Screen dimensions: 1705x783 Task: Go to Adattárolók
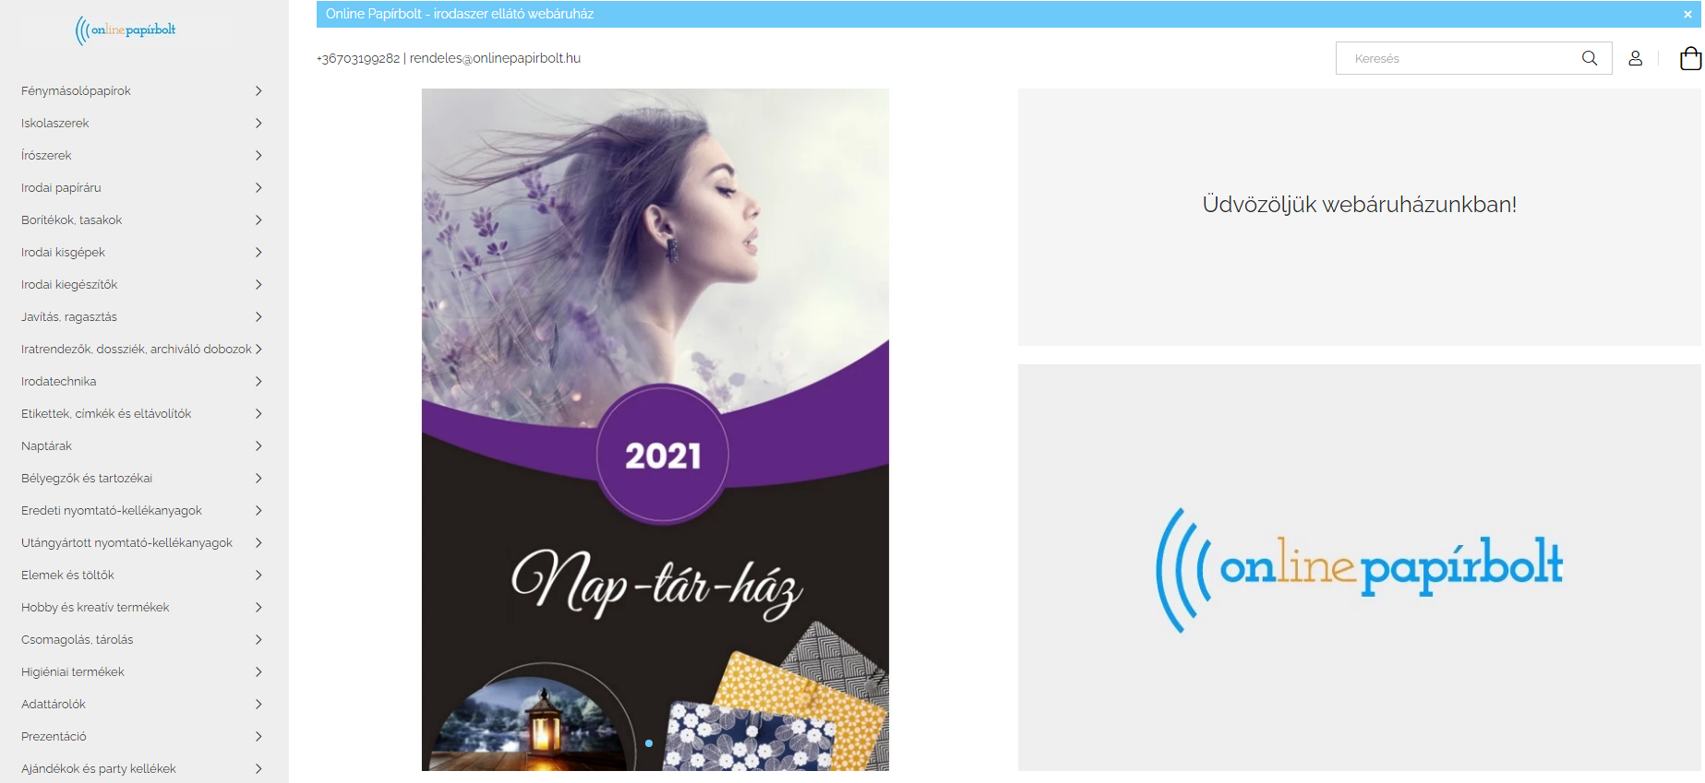pos(54,704)
